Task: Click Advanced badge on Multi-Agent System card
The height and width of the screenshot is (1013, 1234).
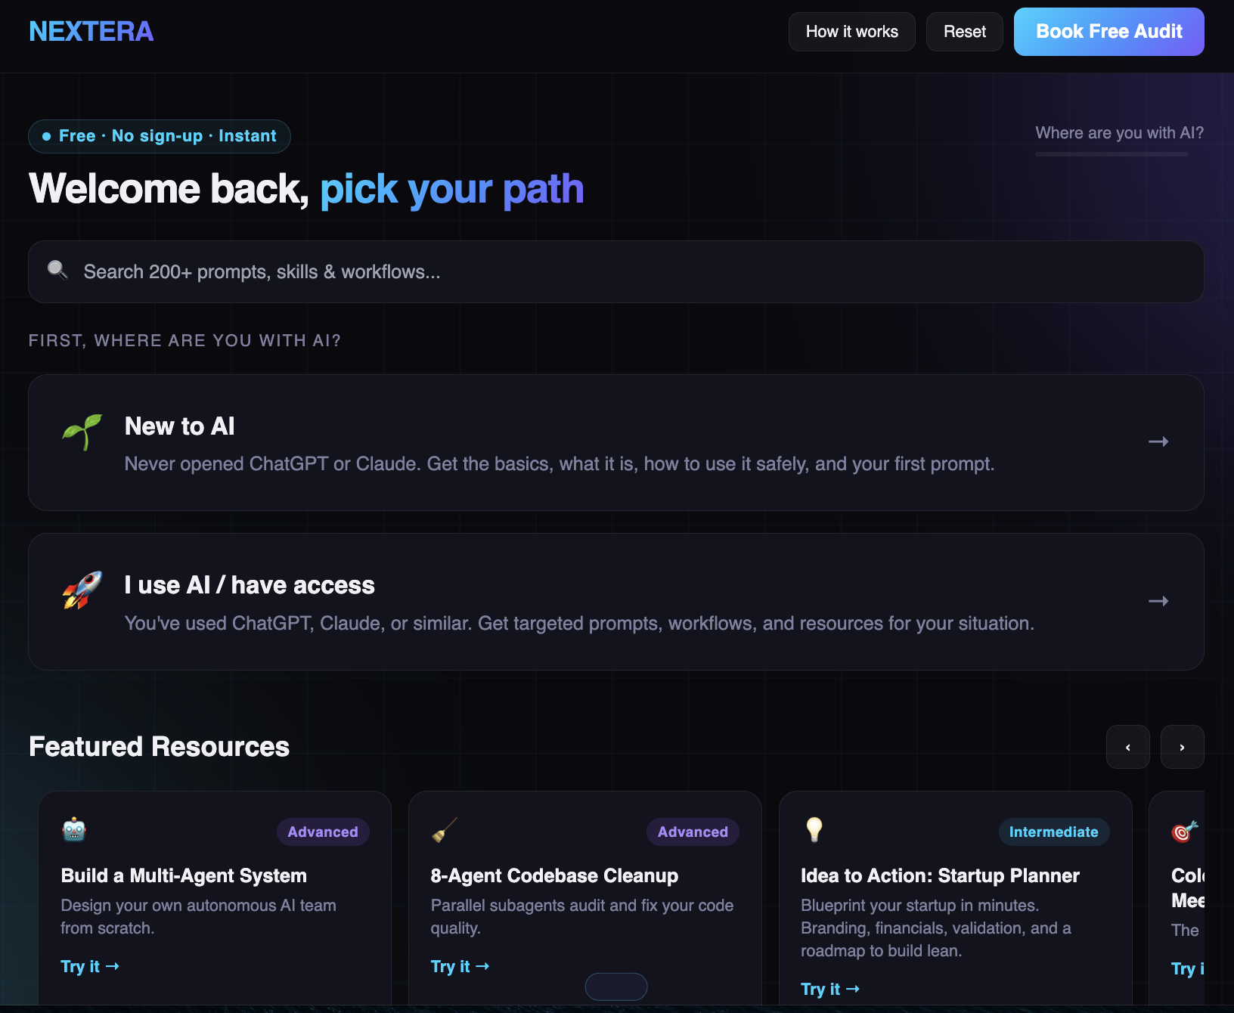Action: coord(323,832)
